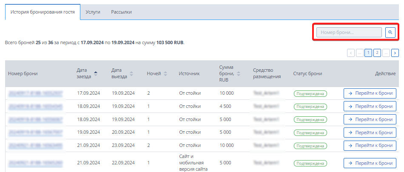Image resolution: width=404 pixels, height=172 pixels.
Task: Focus the 'Номер брони...' search field
Action: (x=349, y=32)
